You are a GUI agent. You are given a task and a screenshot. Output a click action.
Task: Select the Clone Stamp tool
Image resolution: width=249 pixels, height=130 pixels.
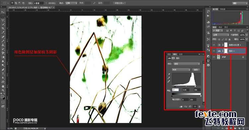[3, 45]
